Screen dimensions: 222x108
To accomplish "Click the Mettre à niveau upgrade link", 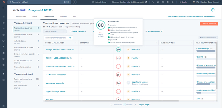I will (x=99, y=2).
